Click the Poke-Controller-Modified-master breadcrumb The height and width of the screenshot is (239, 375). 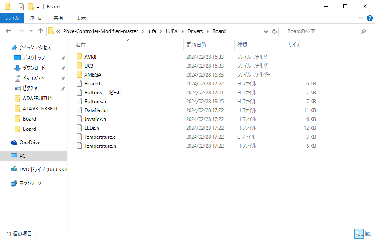click(x=101, y=31)
